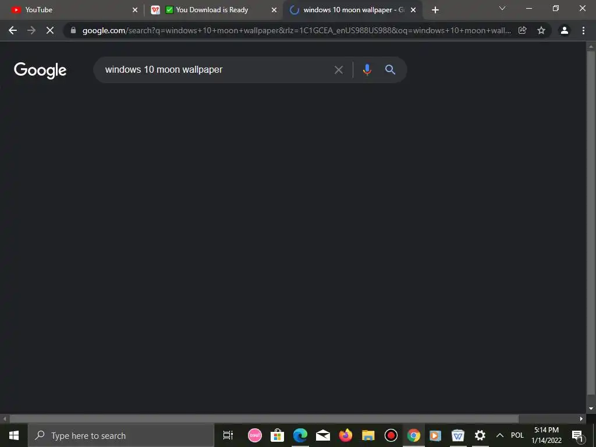The width and height of the screenshot is (596, 447).
Task: Open Firefox from the taskbar
Action: coord(346,435)
